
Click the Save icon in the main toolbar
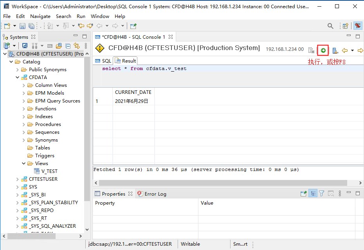(x=22, y=25)
